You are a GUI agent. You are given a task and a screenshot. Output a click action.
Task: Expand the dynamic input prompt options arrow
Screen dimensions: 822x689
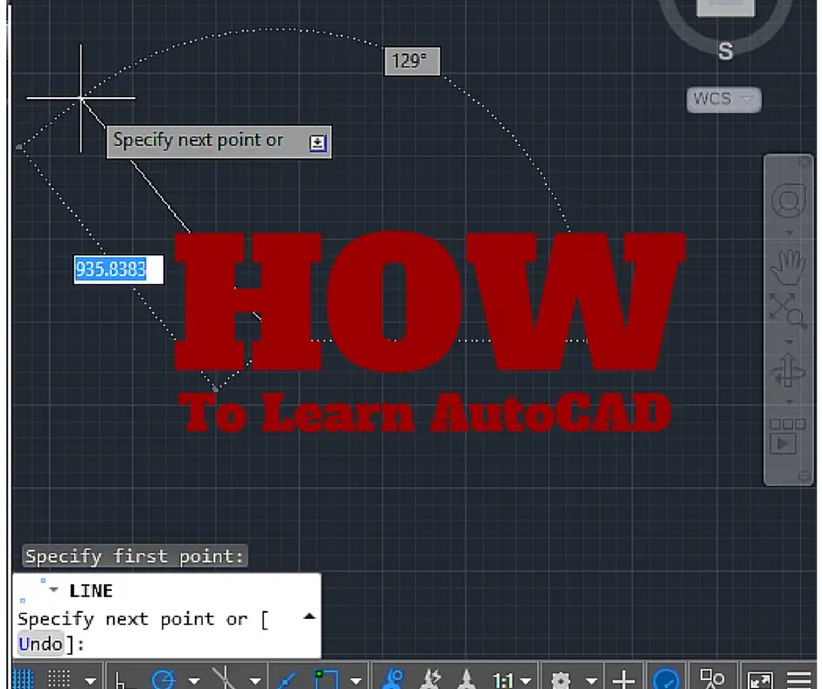tap(318, 143)
